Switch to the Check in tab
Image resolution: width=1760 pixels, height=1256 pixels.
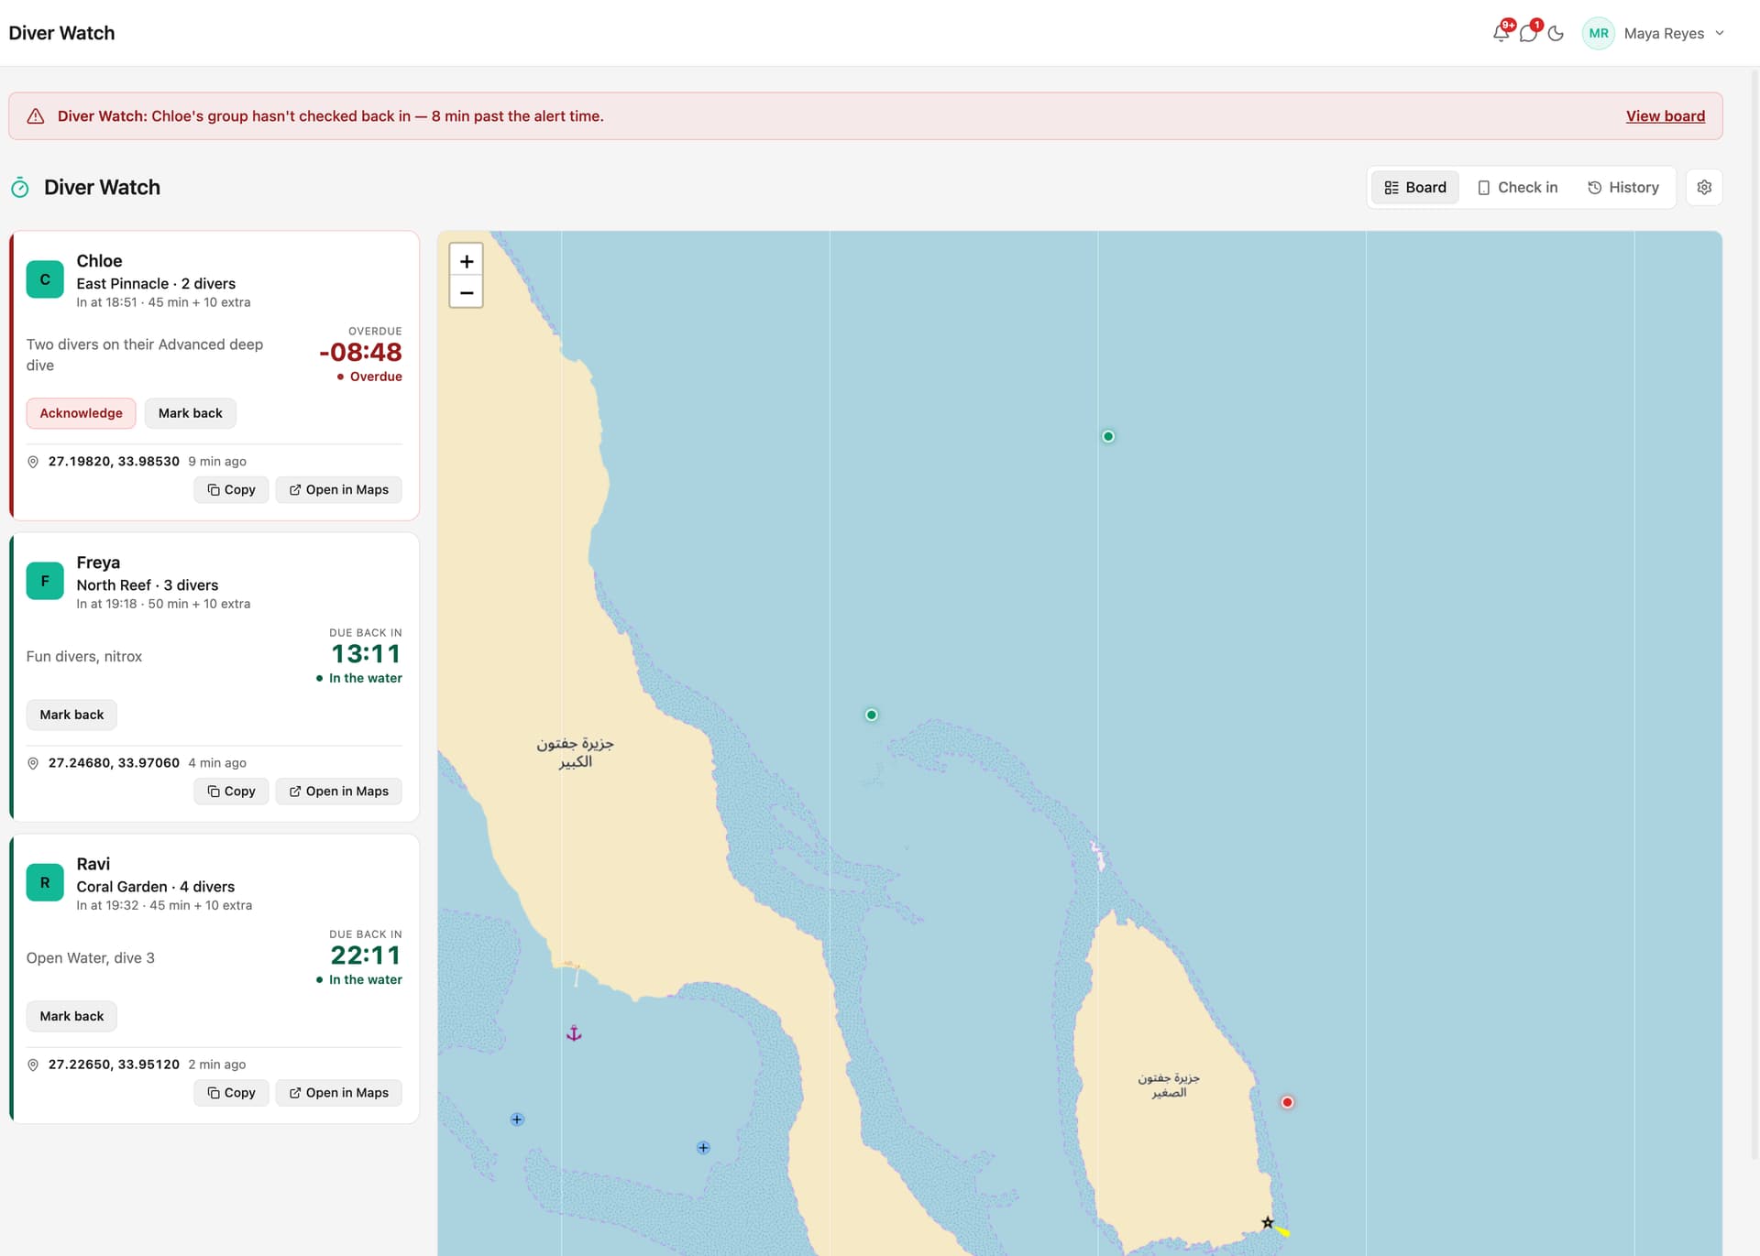(x=1516, y=187)
